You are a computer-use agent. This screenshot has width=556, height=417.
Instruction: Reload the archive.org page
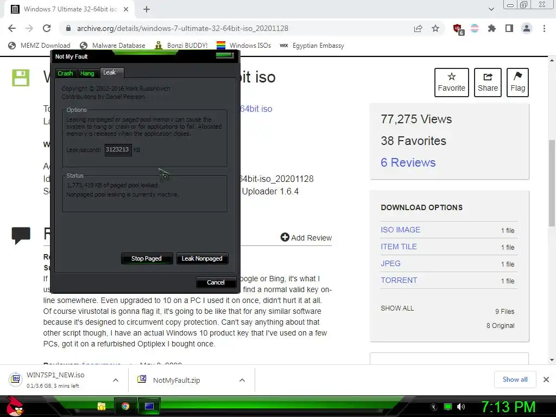(x=47, y=28)
